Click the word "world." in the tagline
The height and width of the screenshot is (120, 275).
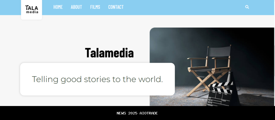(x=151, y=79)
